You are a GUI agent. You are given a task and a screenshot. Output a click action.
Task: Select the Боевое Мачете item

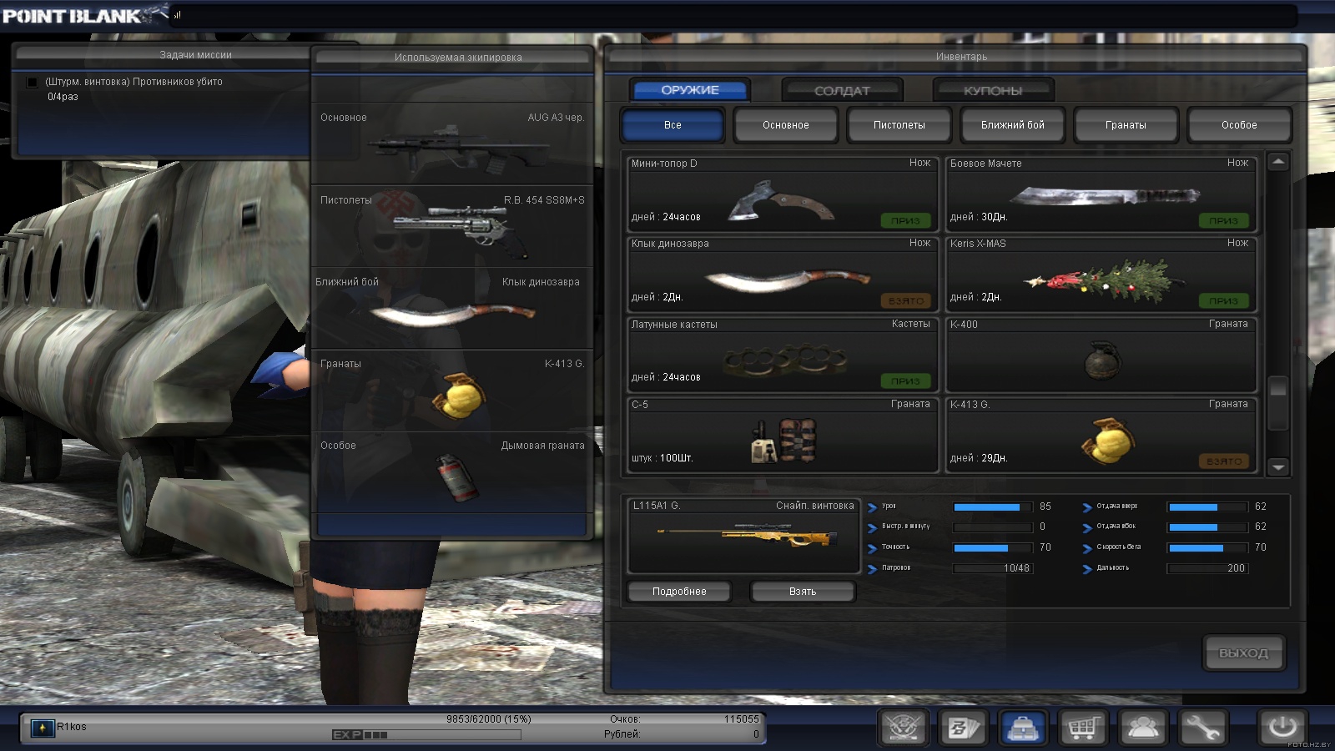pyautogui.click(x=1101, y=194)
